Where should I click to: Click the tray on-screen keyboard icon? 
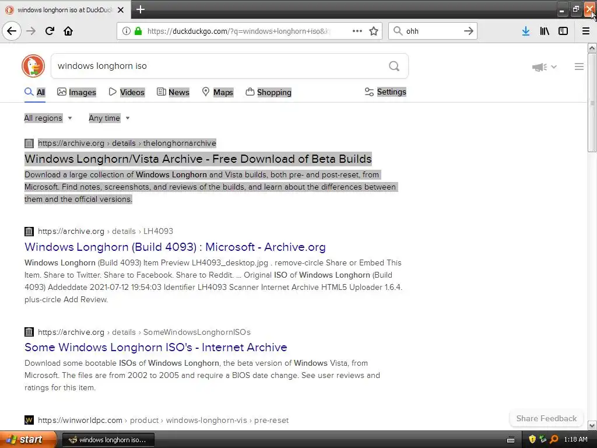tap(511, 440)
